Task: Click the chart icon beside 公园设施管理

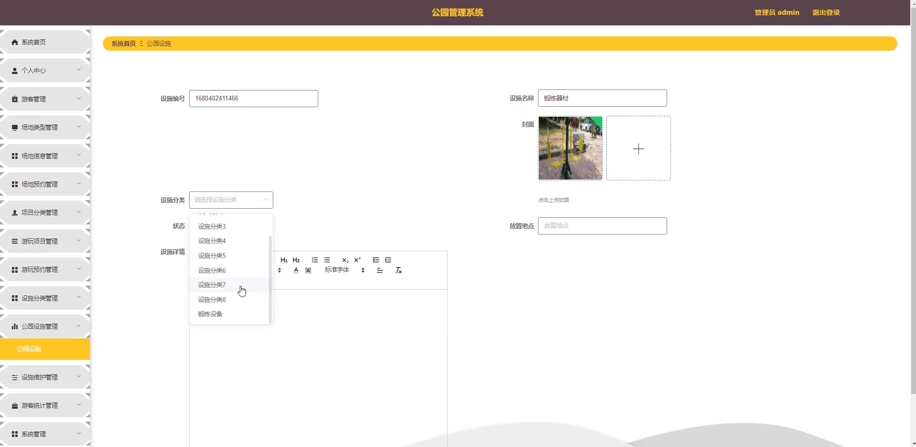Action: point(15,326)
